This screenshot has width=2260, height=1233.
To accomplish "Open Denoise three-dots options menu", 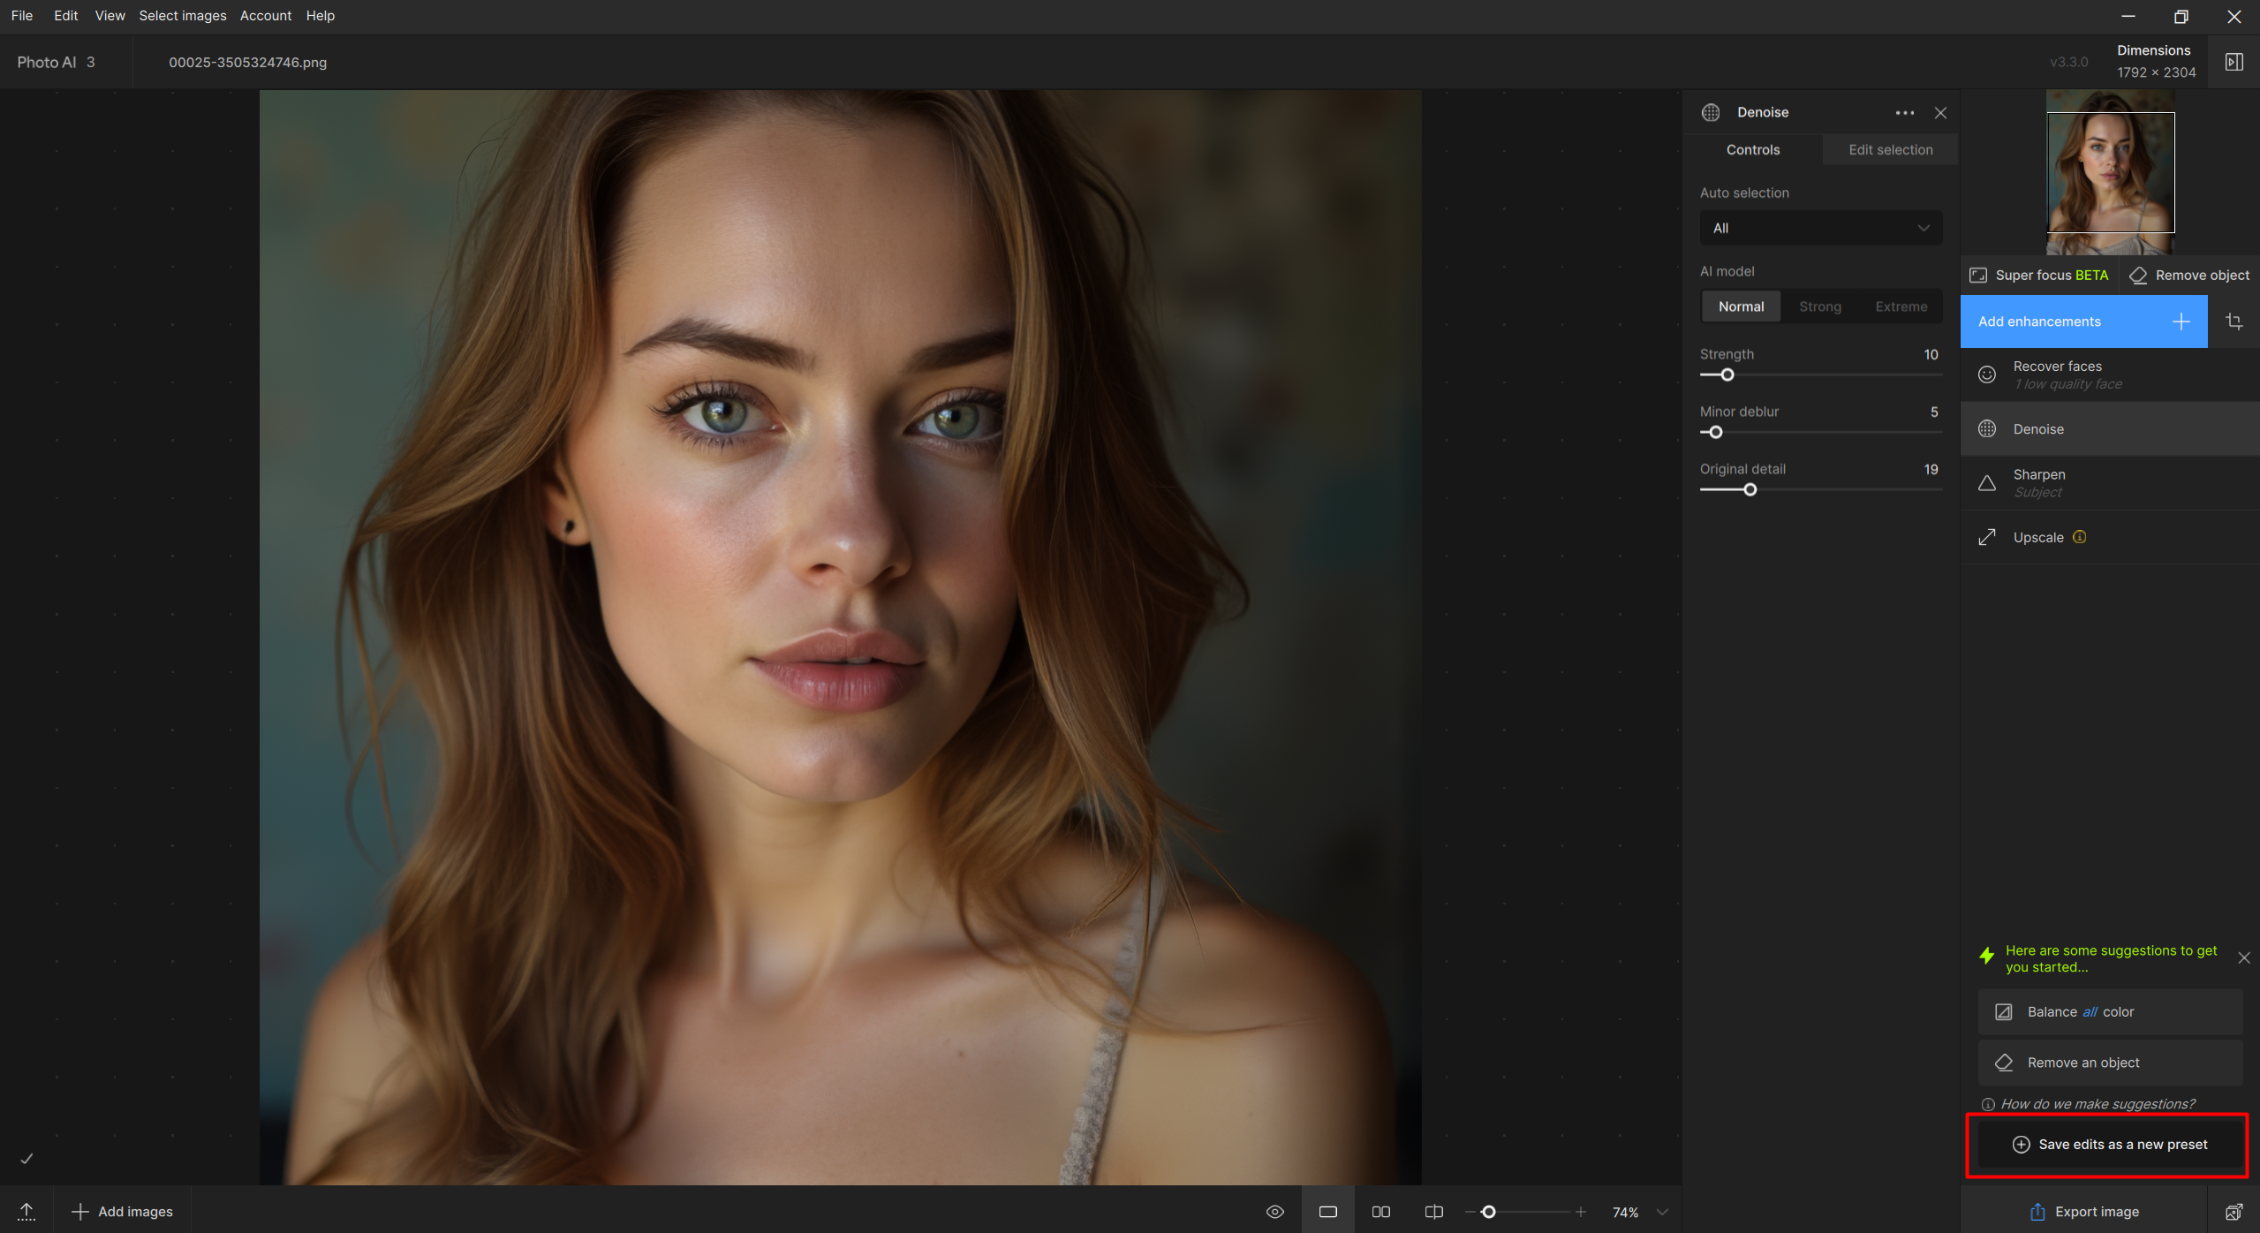I will pyautogui.click(x=1905, y=112).
